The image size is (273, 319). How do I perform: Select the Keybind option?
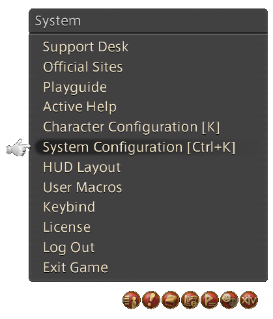tap(69, 207)
